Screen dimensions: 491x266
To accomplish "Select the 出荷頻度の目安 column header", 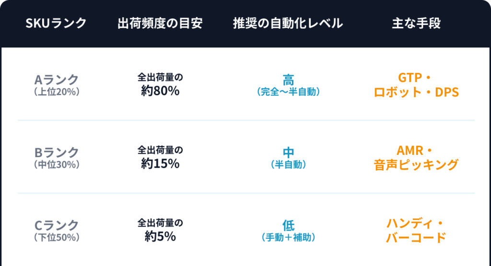I will (x=160, y=23).
